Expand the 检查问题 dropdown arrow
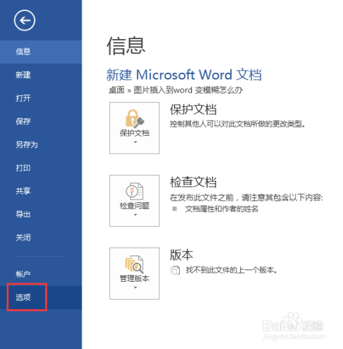The image size is (343, 349). point(135,215)
